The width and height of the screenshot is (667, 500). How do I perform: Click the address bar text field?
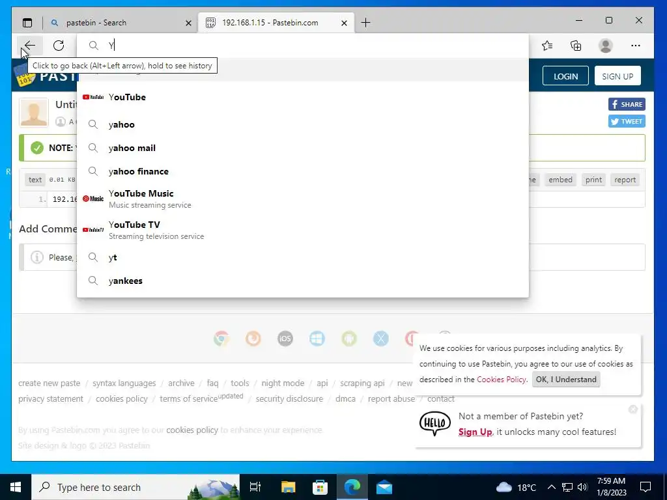click(x=303, y=46)
